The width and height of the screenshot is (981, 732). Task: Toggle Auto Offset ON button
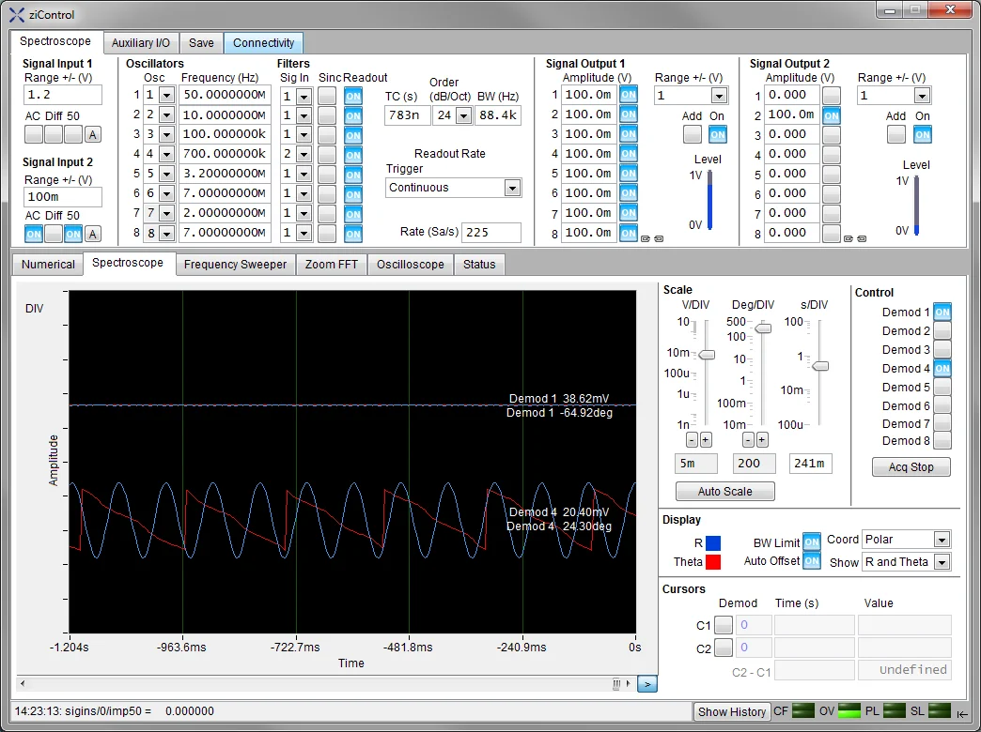click(812, 560)
